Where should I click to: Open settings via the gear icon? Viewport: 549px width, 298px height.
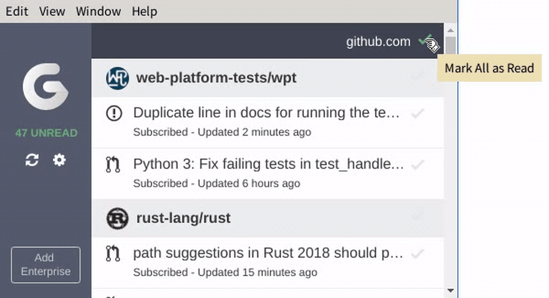(x=59, y=160)
